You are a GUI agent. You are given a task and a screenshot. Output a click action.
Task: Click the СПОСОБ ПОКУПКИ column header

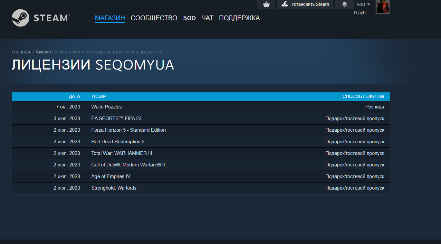point(363,96)
